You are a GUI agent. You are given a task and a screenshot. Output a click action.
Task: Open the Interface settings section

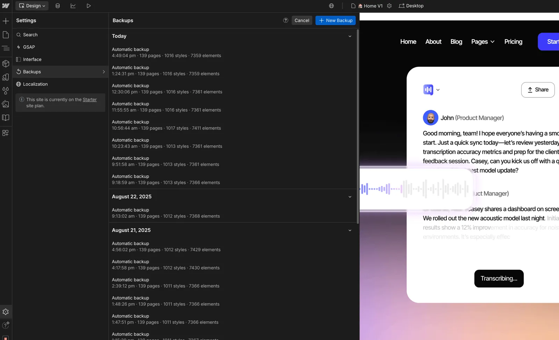(32, 59)
